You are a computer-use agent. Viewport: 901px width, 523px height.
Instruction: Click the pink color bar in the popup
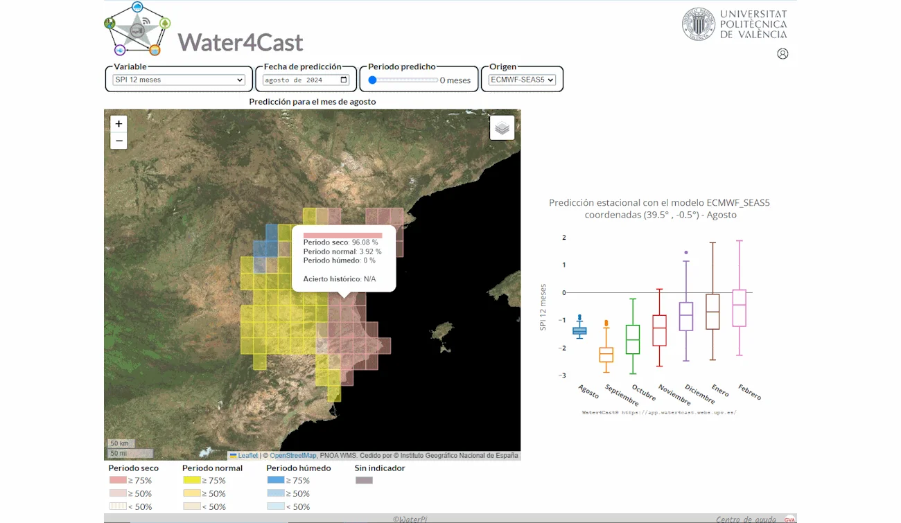coord(343,236)
